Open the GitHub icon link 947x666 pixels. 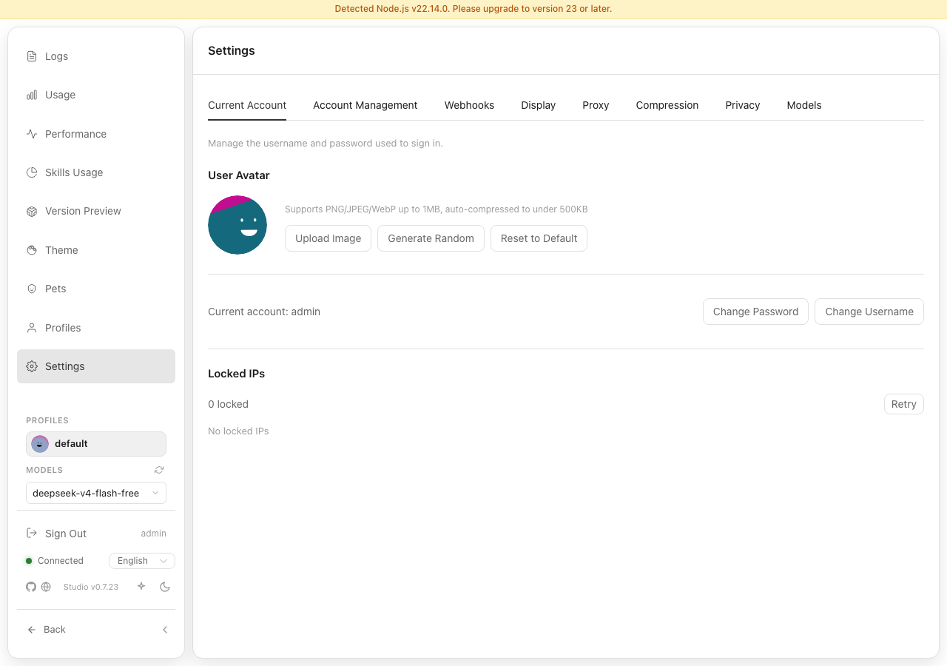(x=31, y=587)
